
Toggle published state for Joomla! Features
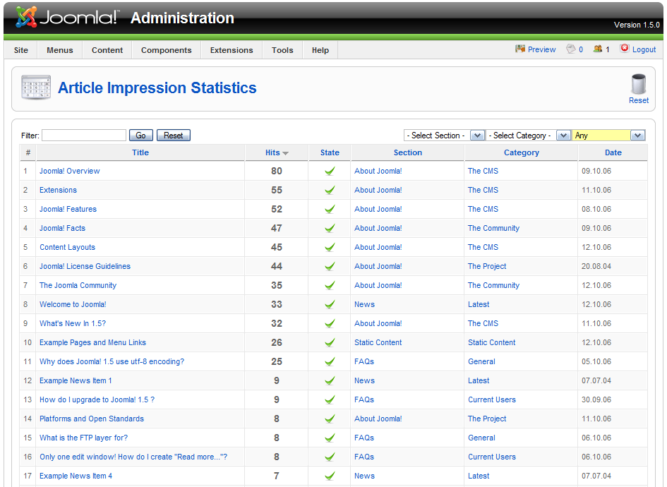pyautogui.click(x=330, y=209)
